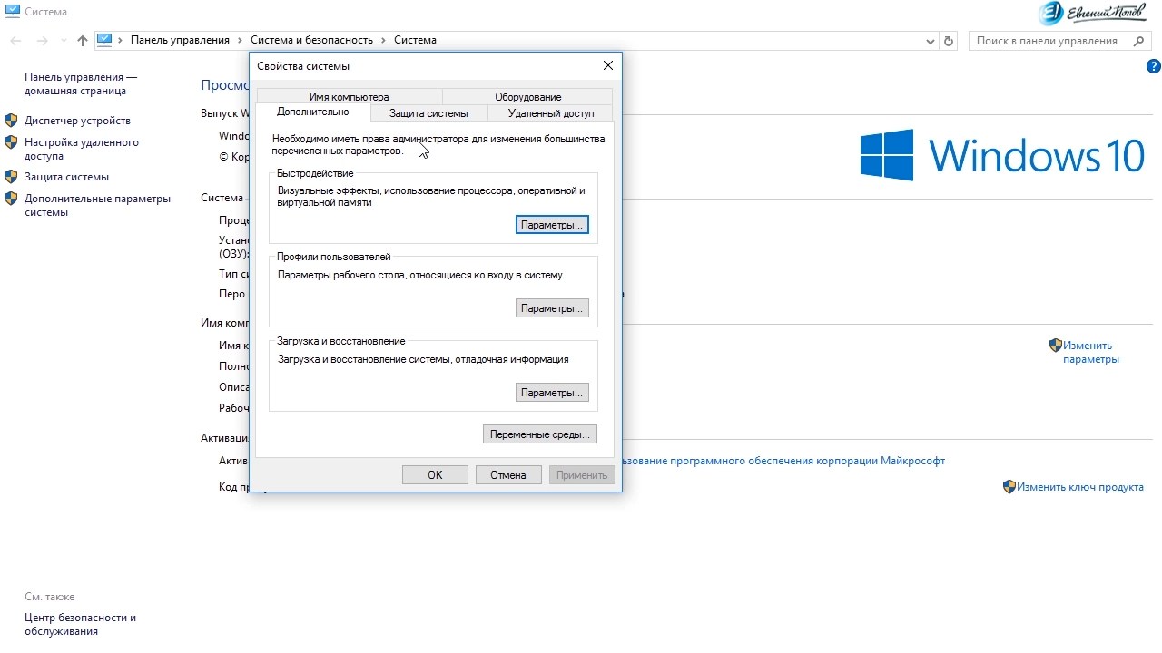Click "Изменить ключ продукта" link
1162x653 pixels.
click(1080, 487)
